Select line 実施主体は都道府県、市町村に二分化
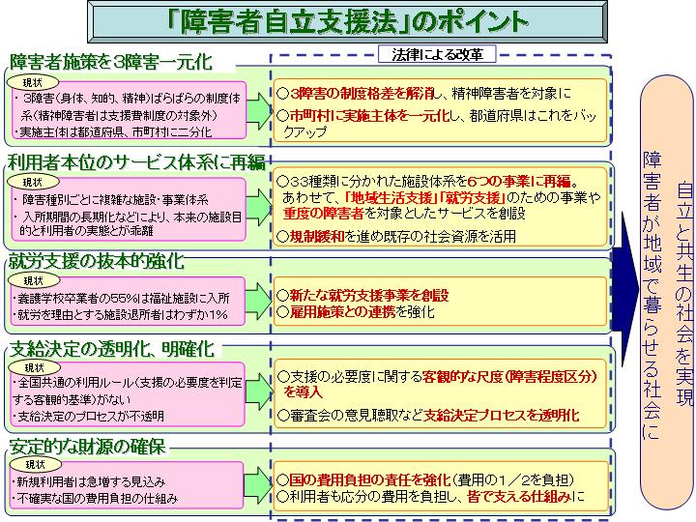The height and width of the screenshot is (522, 696). (113, 131)
